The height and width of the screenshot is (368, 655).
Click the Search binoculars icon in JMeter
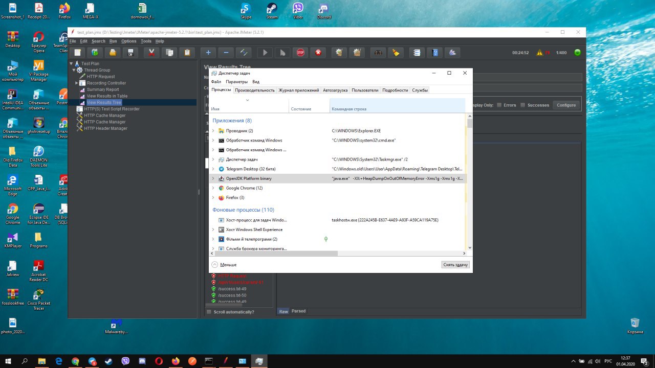pyautogui.click(x=378, y=52)
